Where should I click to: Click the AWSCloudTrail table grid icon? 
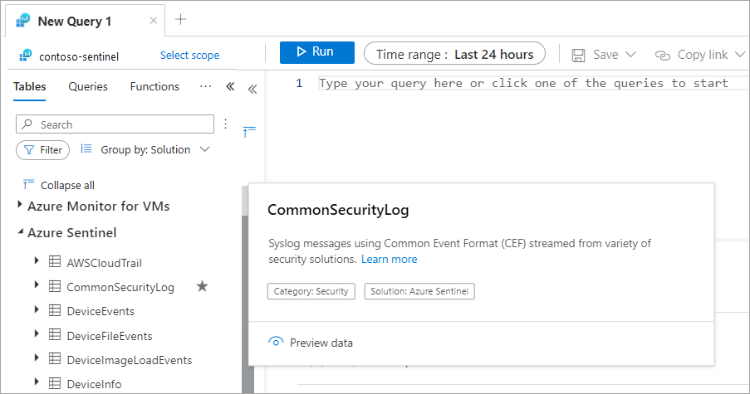(55, 261)
